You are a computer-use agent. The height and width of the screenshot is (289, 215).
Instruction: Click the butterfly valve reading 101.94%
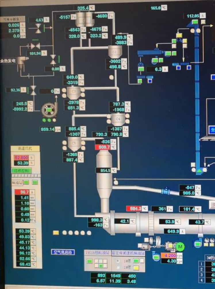pos(36,46)
